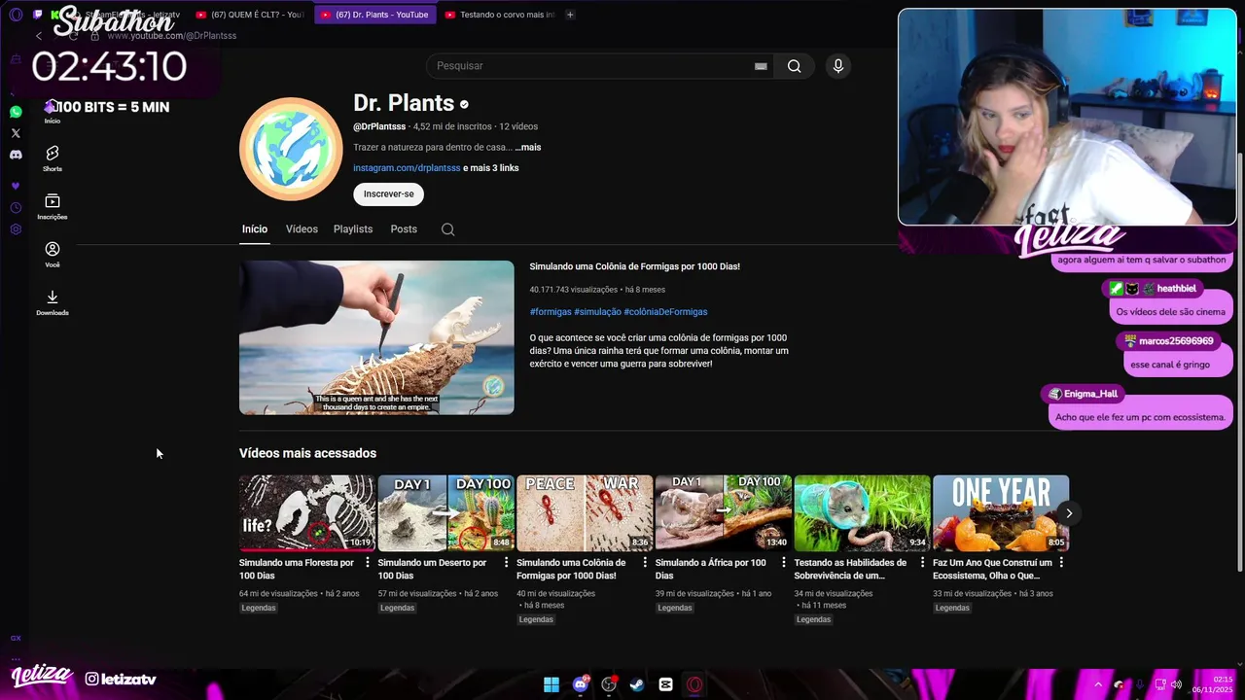The width and height of the screenshot is (1245, 700).
Task: Open a new browser tab with plus icon
Action: 570,15
